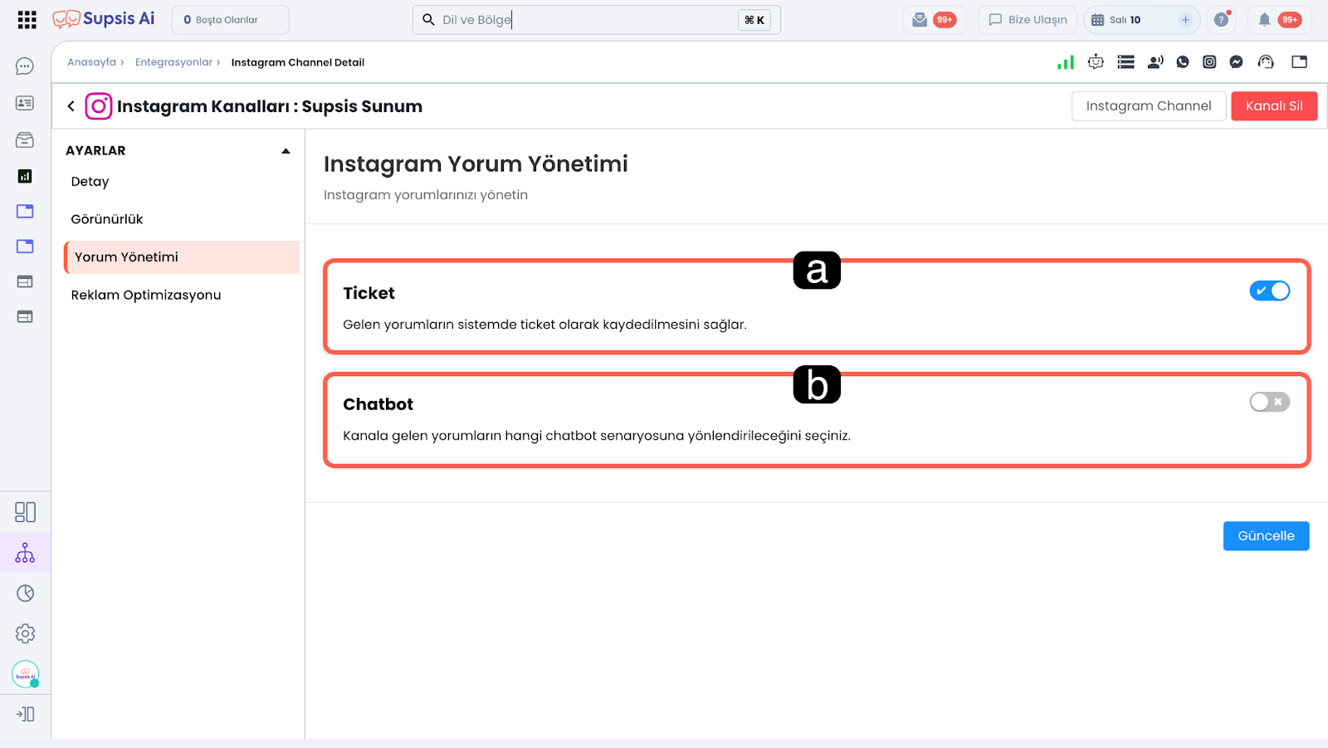Select Reklam Optimizasyonu menu item
The width and height of the screenshot is (1328, 748).
(146, 295)
